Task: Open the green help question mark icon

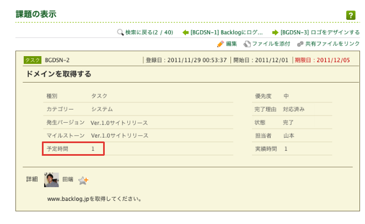Action: [351, 15]
